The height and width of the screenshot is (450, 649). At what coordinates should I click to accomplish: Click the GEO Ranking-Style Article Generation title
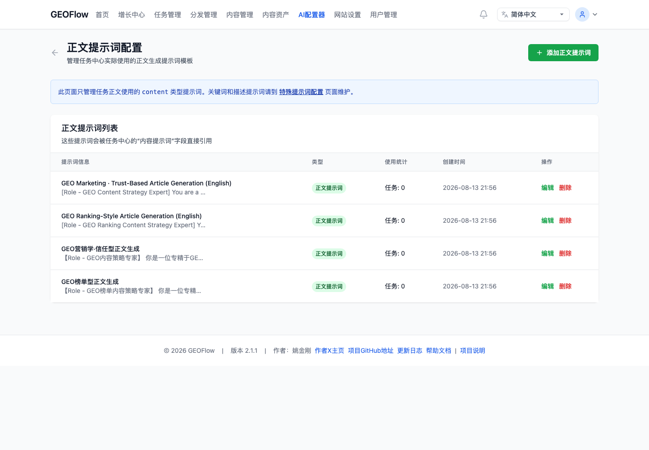[x=132, y=216]
